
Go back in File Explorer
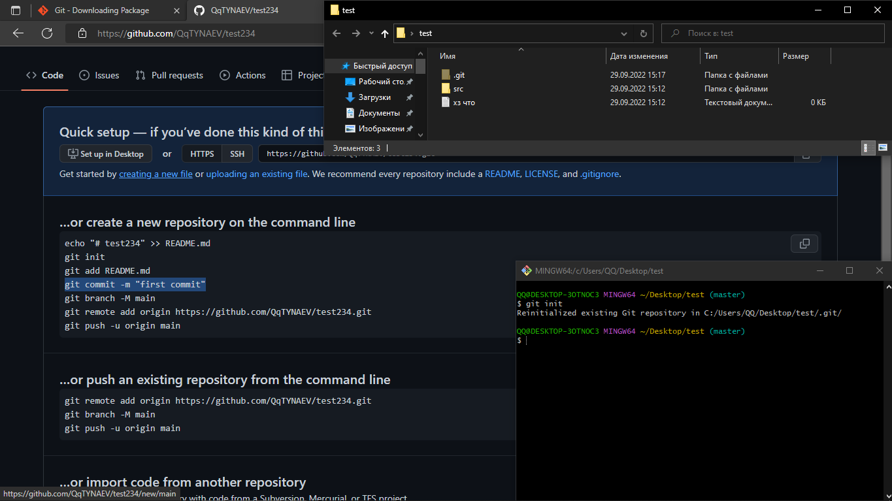coord(337,33)
